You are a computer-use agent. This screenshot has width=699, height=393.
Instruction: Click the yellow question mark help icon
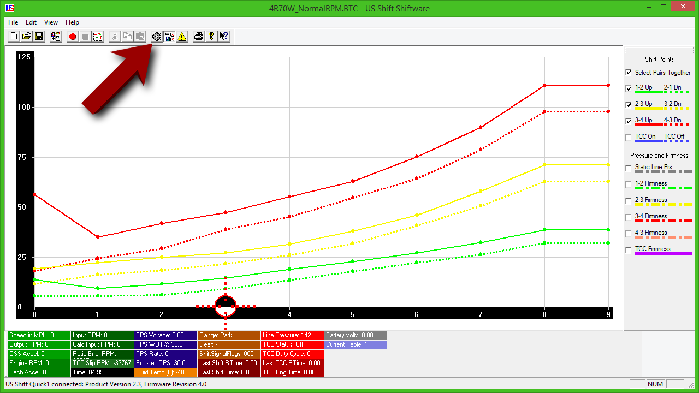211,37
